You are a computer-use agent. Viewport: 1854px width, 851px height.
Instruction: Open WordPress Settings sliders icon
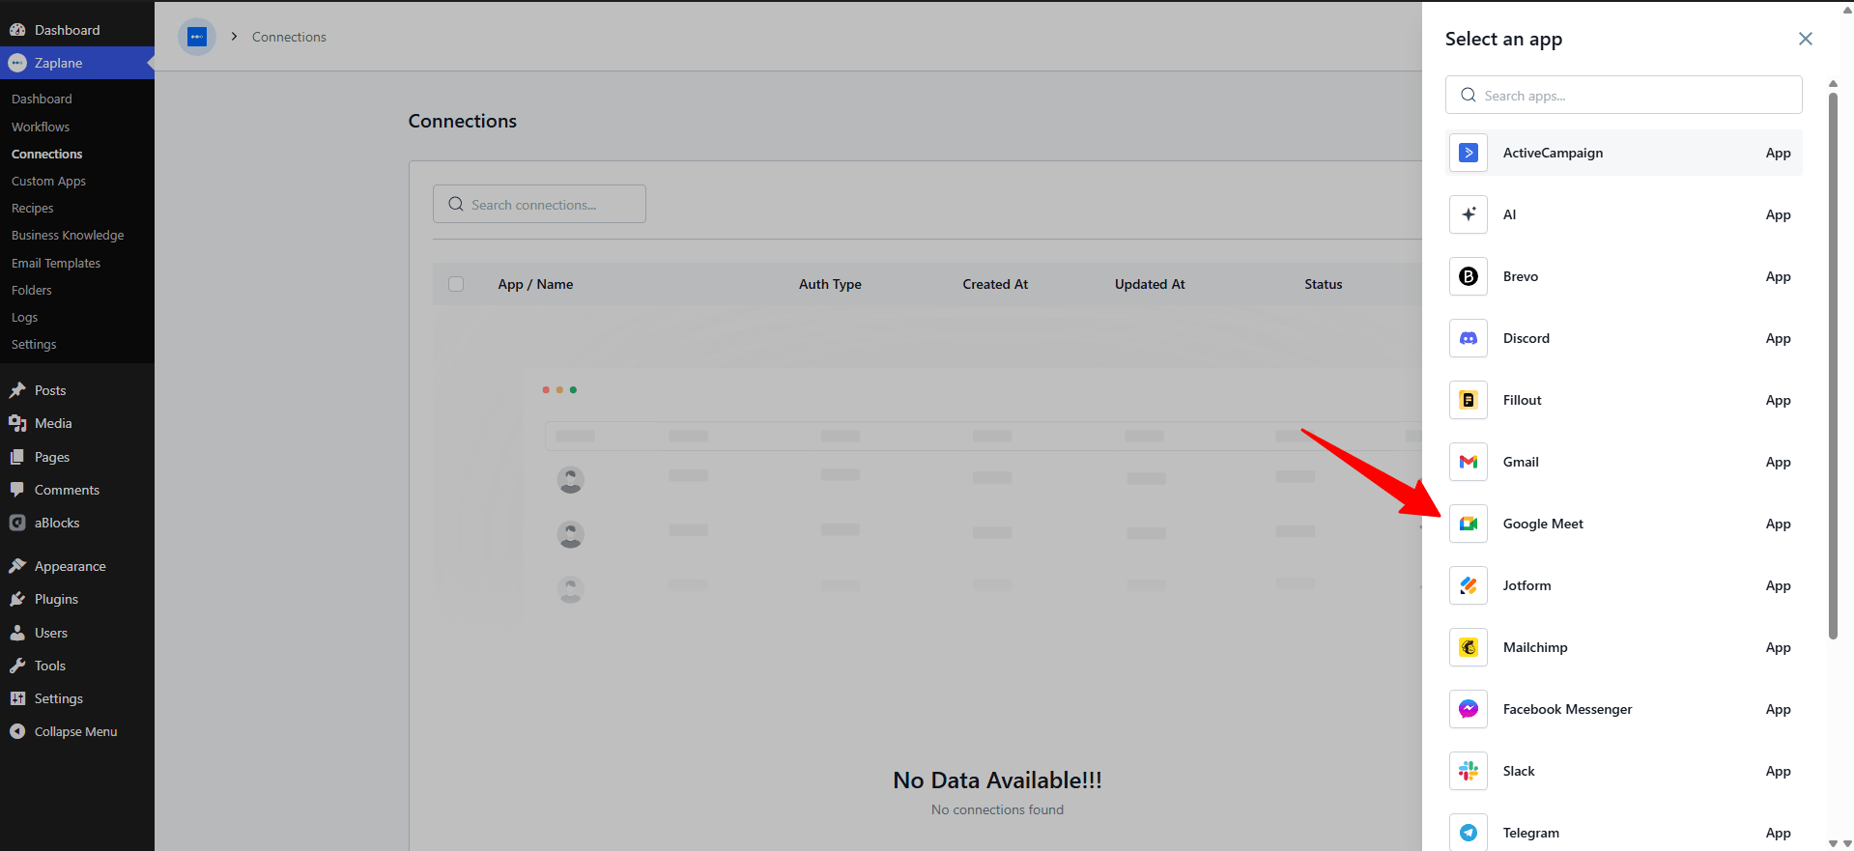(x=17, y=698)
